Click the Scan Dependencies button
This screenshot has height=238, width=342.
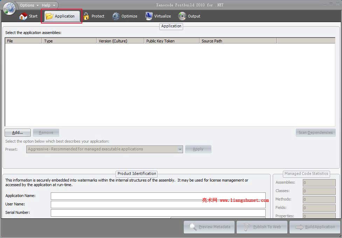click(x=316, y=132)
